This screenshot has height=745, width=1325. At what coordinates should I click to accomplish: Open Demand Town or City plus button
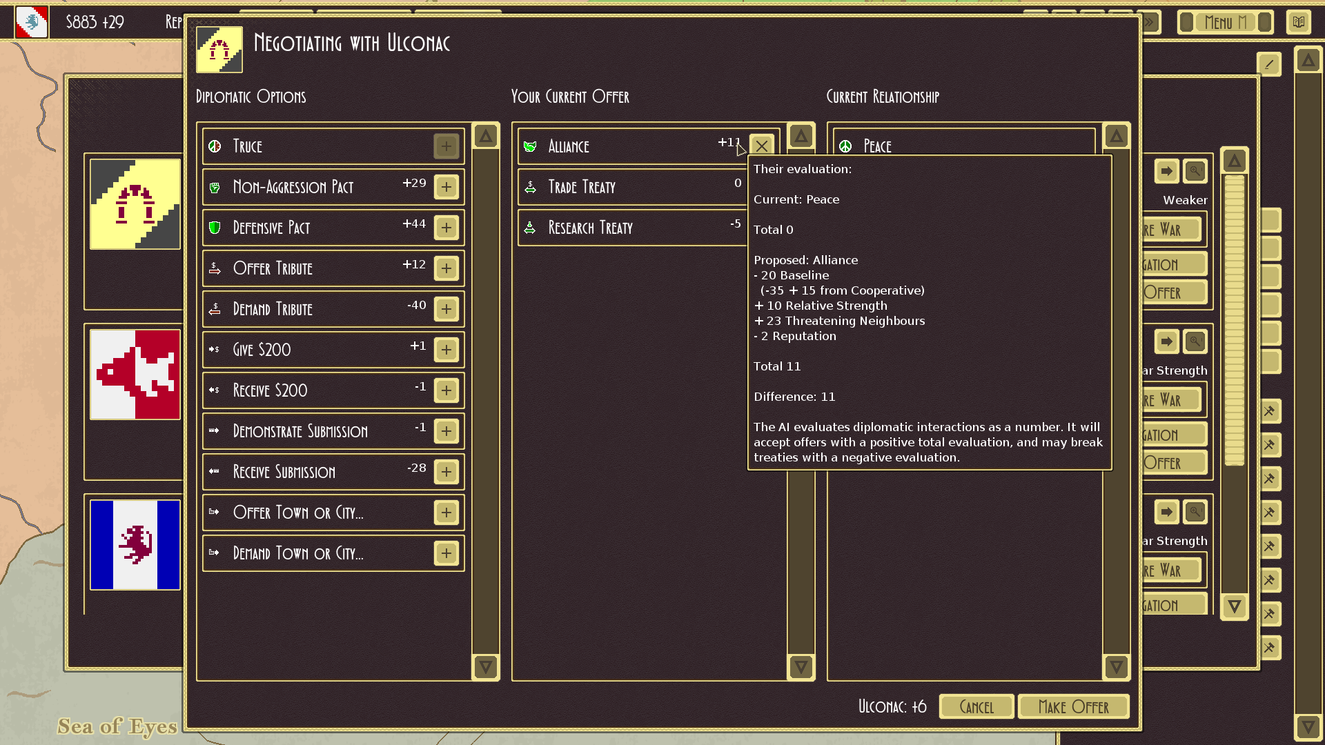coord(446,553)
